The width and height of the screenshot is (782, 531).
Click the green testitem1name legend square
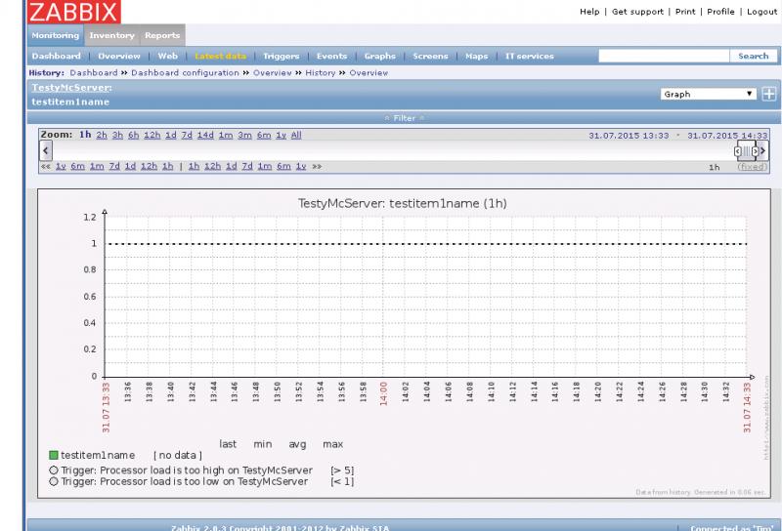coord(54,455)
